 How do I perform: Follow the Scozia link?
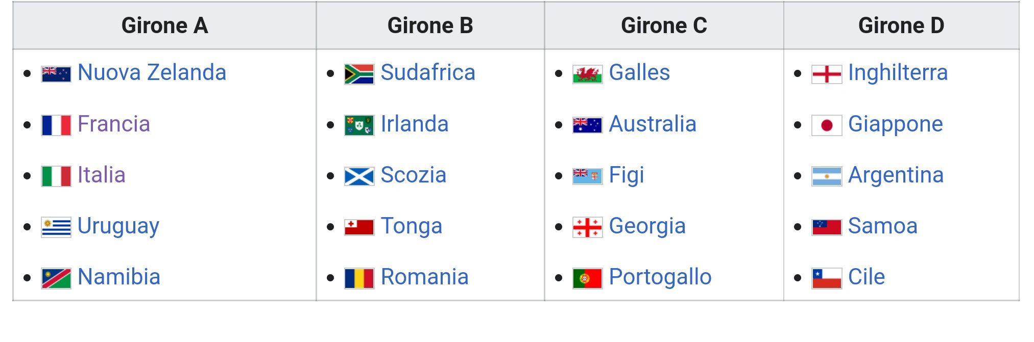(414, 175)
